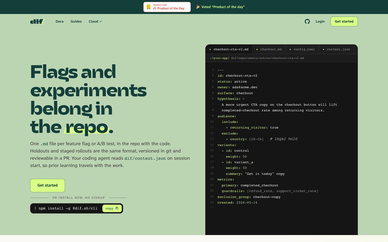Click the "id: checkout-cta-v2" code line
Viewport: 388px width, 242px height.
(237, 76)
